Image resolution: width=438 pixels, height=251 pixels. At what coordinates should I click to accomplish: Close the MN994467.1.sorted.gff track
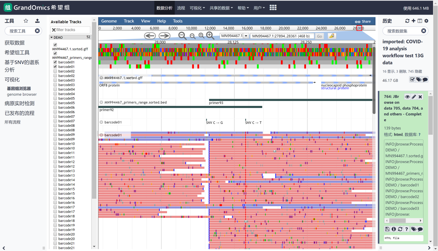point(102,78)
